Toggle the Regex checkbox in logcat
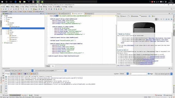 coord(149,74)
